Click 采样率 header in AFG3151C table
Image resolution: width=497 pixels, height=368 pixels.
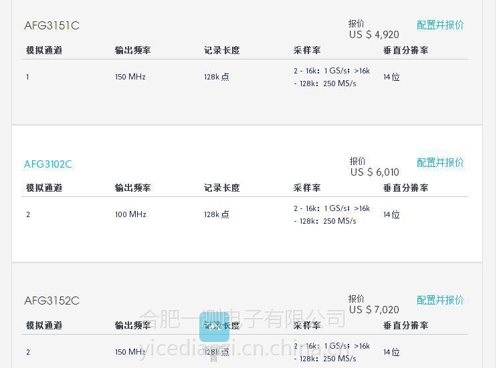pos(307,50)
